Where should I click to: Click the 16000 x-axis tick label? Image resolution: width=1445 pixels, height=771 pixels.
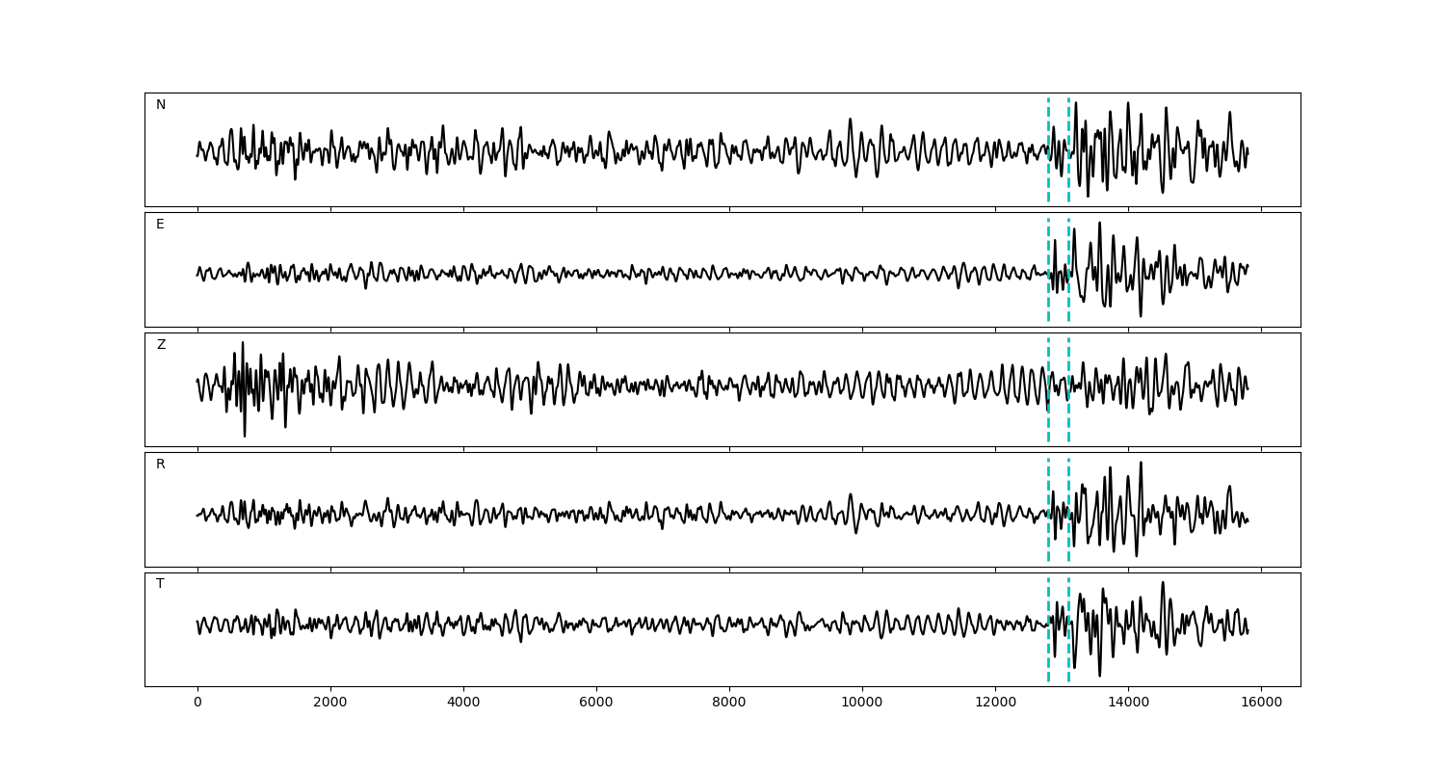(1261, 704)
